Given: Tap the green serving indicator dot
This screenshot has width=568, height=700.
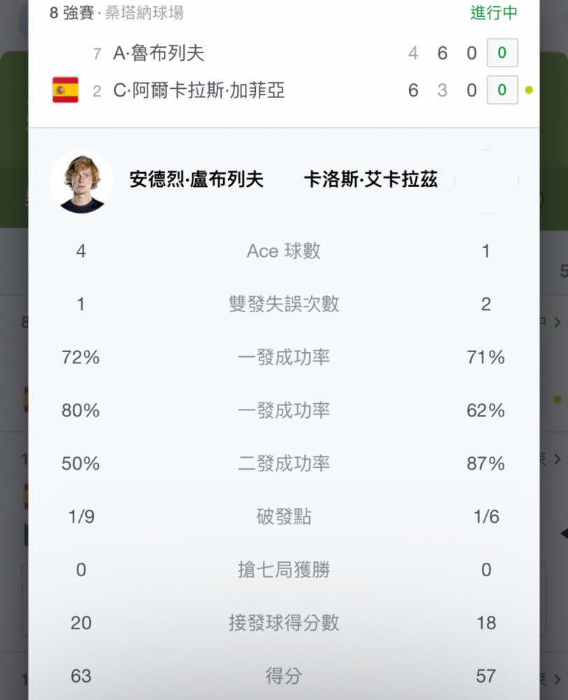Looking at the screenshot, I should pyautogui.click(x=530, y=90).
